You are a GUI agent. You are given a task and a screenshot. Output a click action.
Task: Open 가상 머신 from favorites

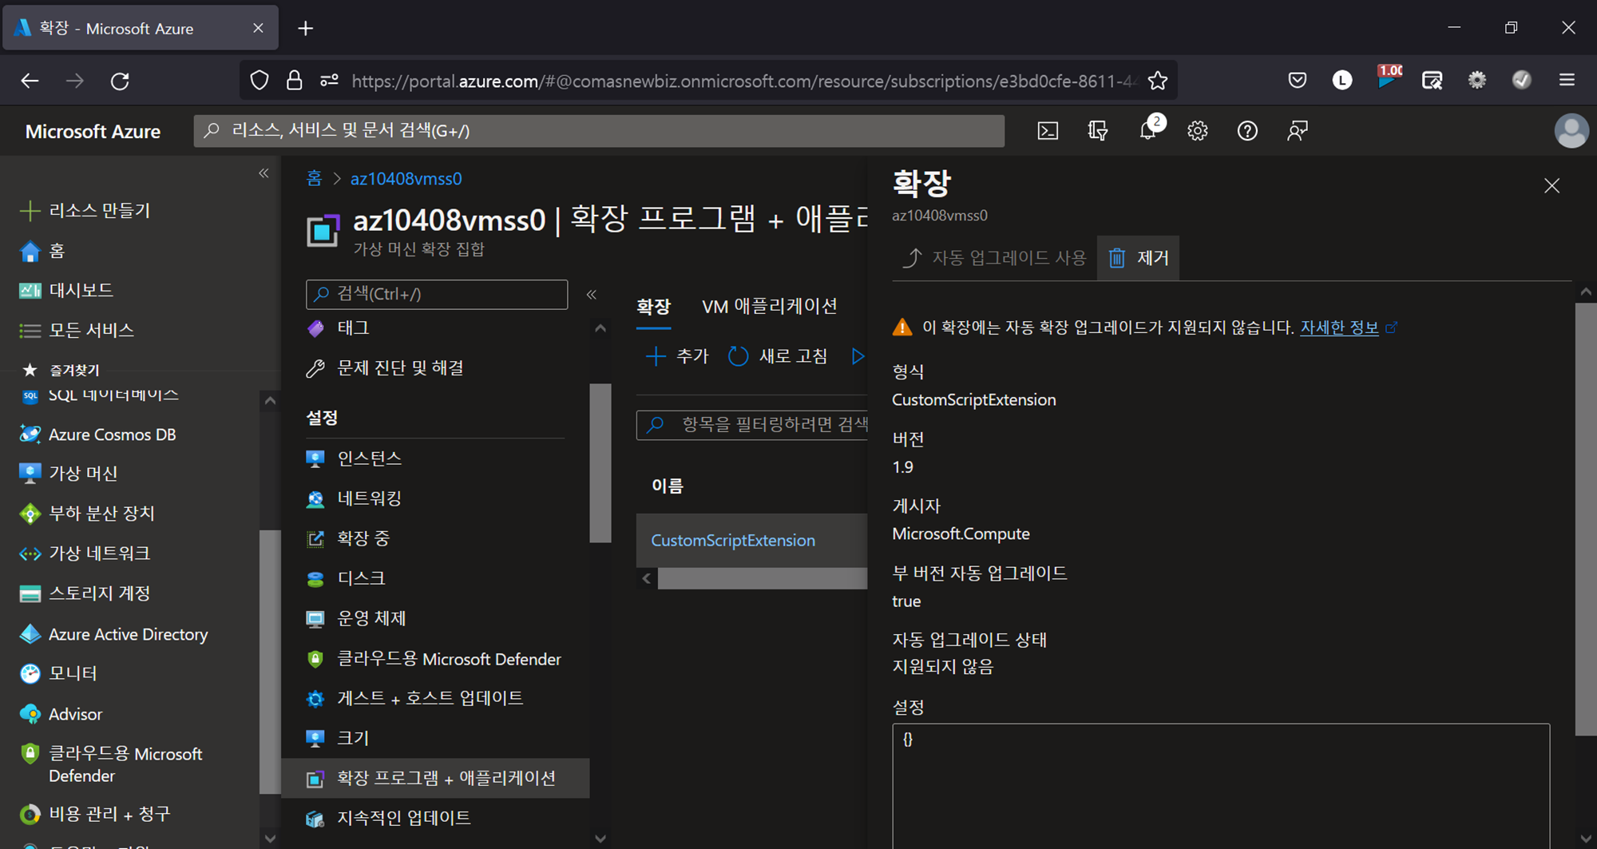tap(69, 474)
